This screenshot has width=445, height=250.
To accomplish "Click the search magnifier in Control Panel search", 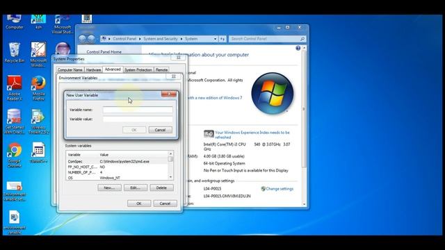I will click(x=302, y=39).
